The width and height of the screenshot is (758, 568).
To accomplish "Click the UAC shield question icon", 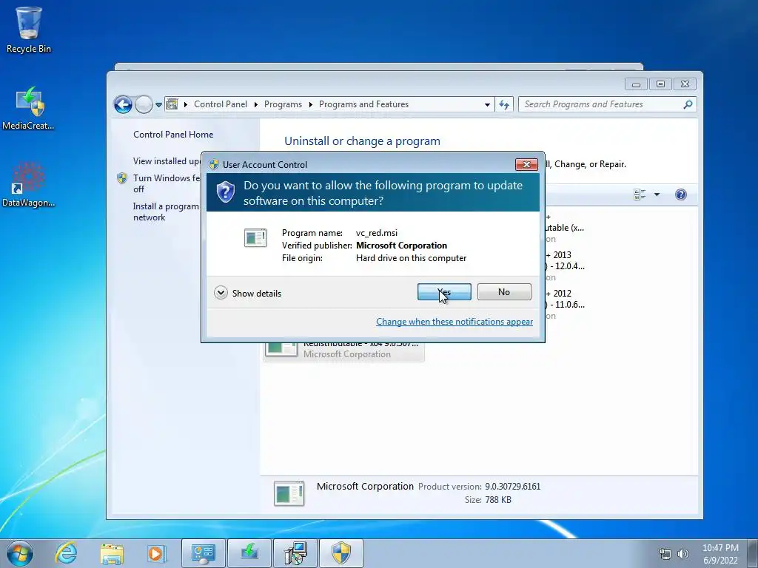I will [225, 192].
